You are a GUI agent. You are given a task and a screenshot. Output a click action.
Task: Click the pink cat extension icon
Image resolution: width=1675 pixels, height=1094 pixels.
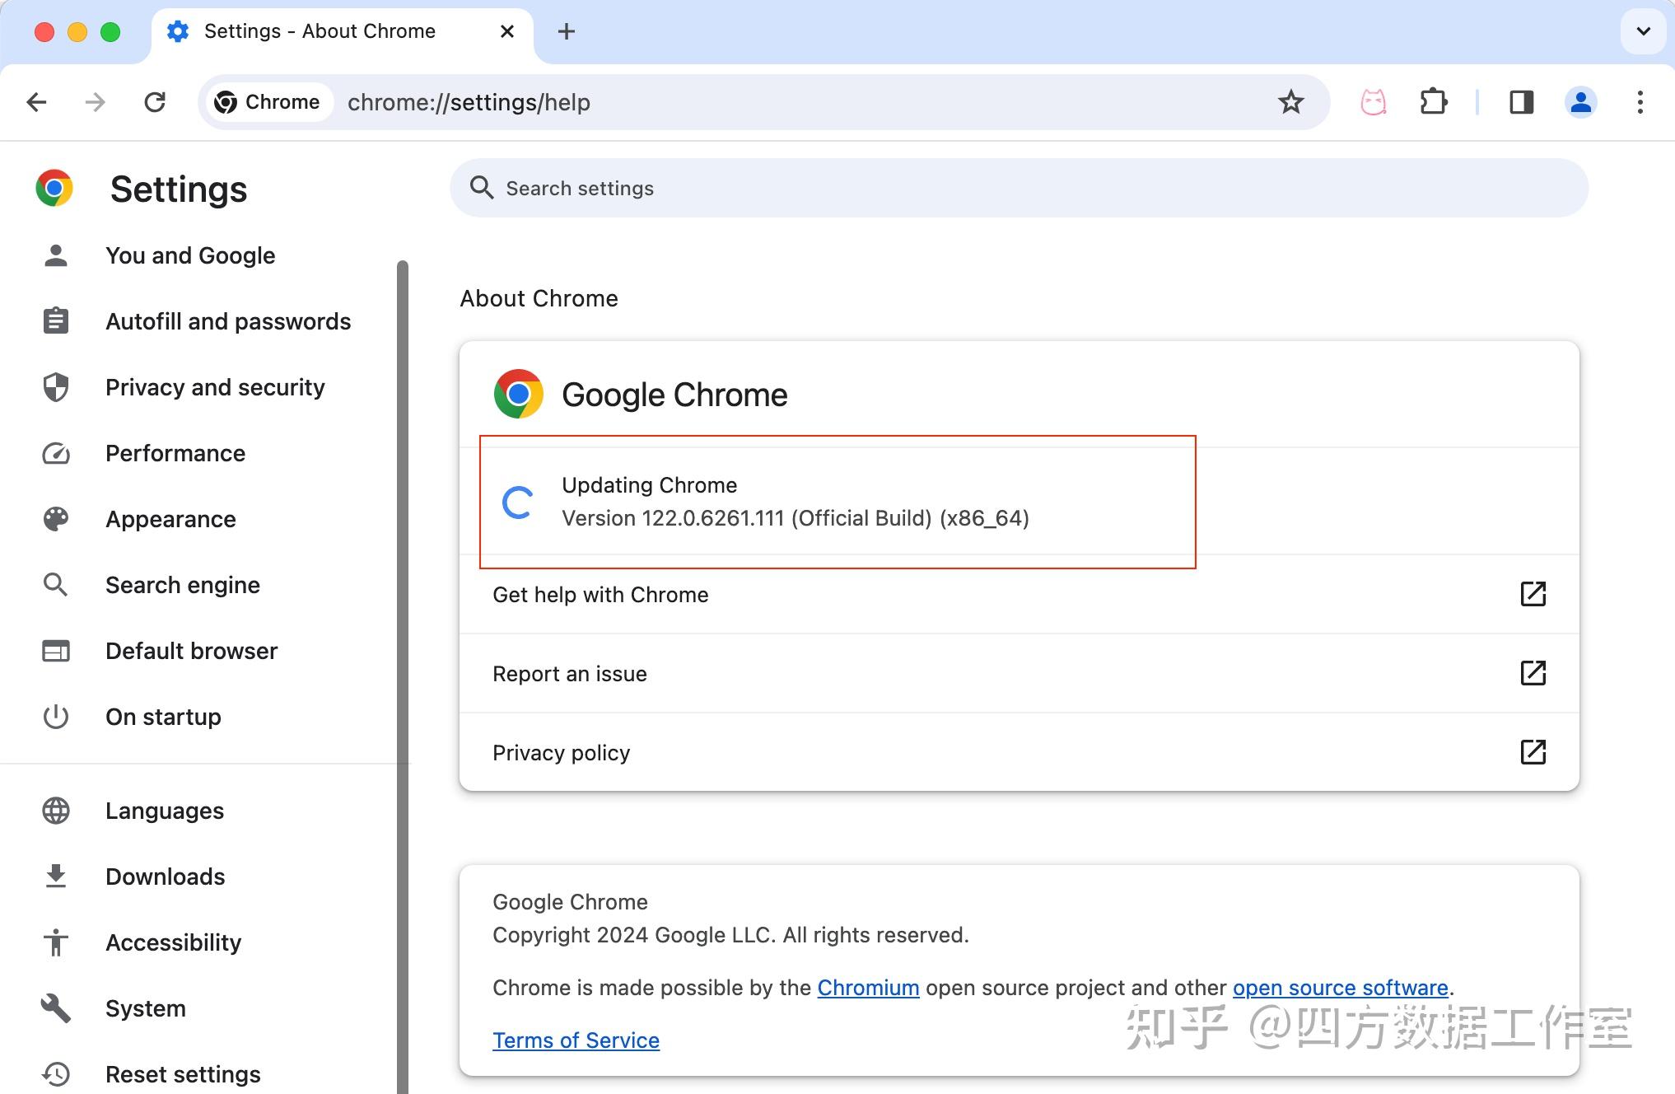[x=1373, y=102]
